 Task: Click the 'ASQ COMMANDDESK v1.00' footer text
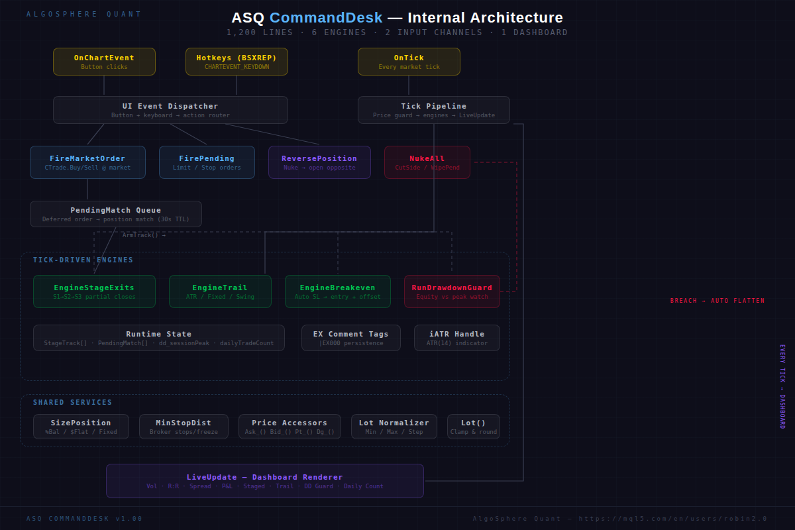point(84,519)
